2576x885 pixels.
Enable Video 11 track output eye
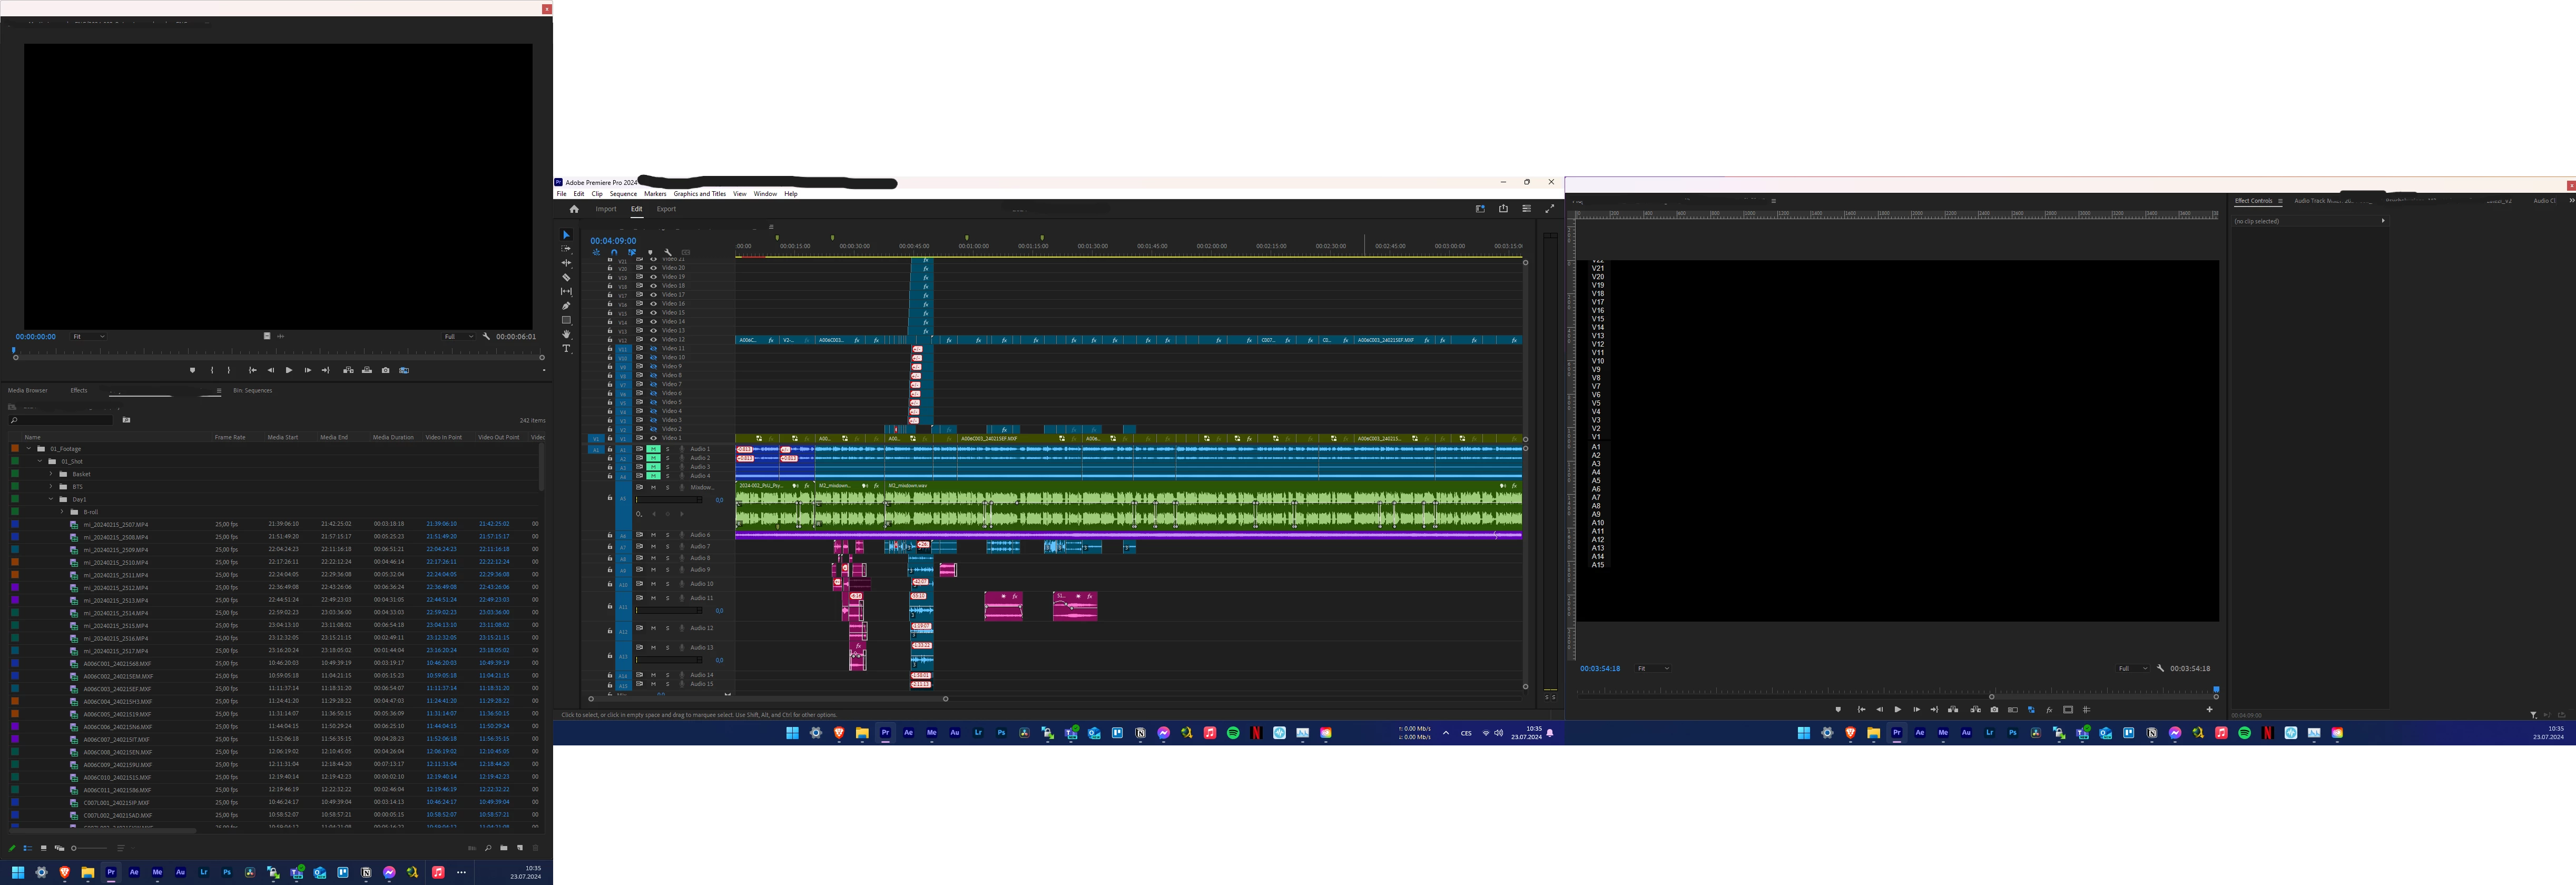(653, 349)
